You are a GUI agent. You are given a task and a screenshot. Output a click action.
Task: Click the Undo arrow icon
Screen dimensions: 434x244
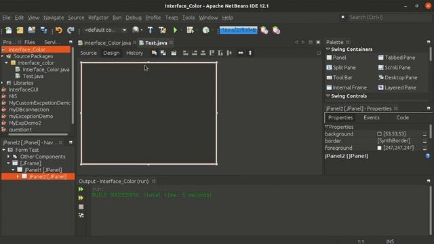pos(59,30)
